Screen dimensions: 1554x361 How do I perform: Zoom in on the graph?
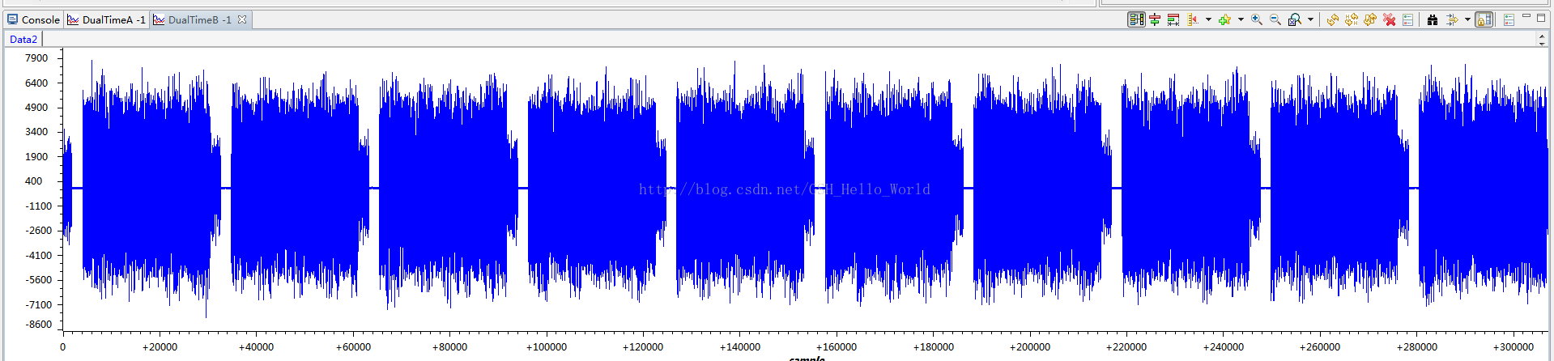coord(1257,19)
